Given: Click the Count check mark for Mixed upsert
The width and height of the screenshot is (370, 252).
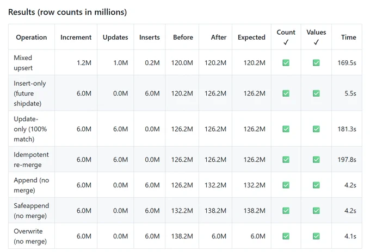Looking at the screenshot, I should pos(286,62).
